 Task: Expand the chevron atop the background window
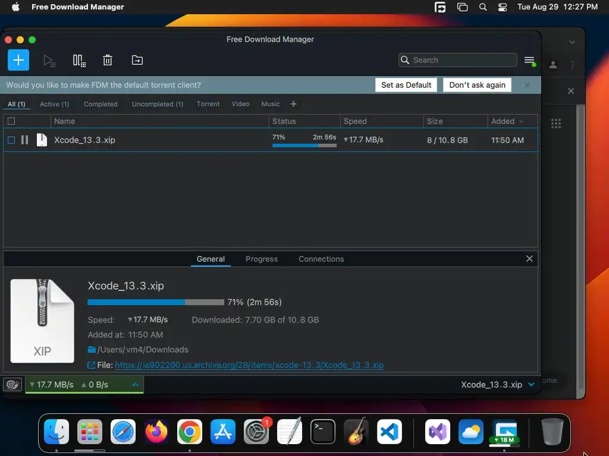click(x=572, y=42)
